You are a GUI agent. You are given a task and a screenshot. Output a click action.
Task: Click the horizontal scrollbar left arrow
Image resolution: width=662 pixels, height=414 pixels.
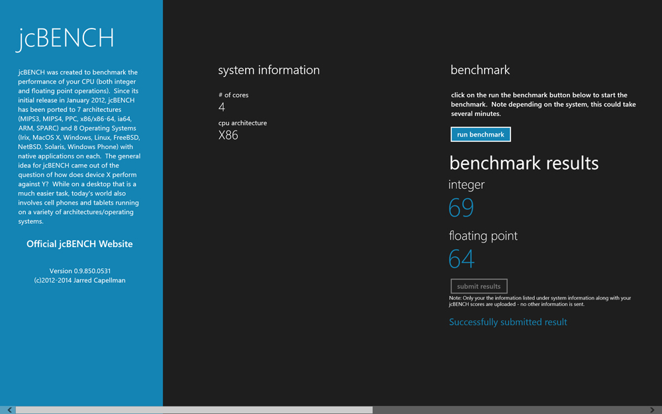[9, 410]
